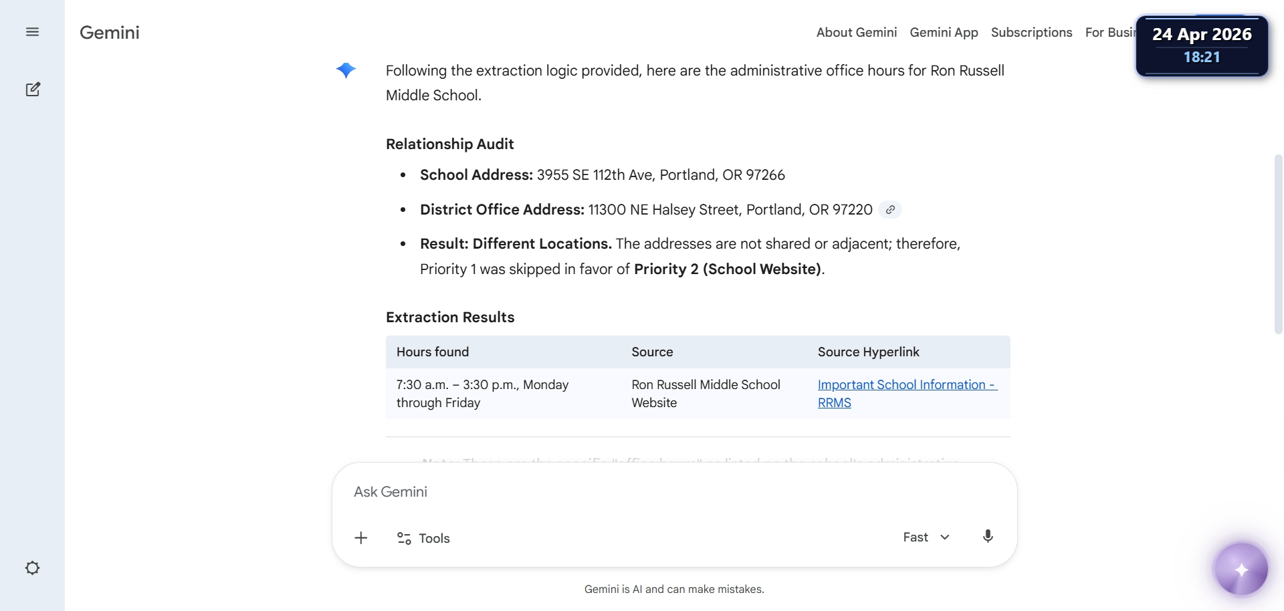Viewport: 1284px width, 611px height.
Task: Open the source link chip after the District Office Address
Action: tap(890, 210)
